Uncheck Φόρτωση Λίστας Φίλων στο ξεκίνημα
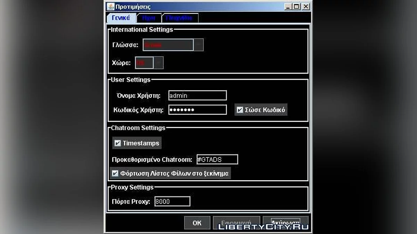This screenshot has height=234, width=417. [x=115, y=173]
